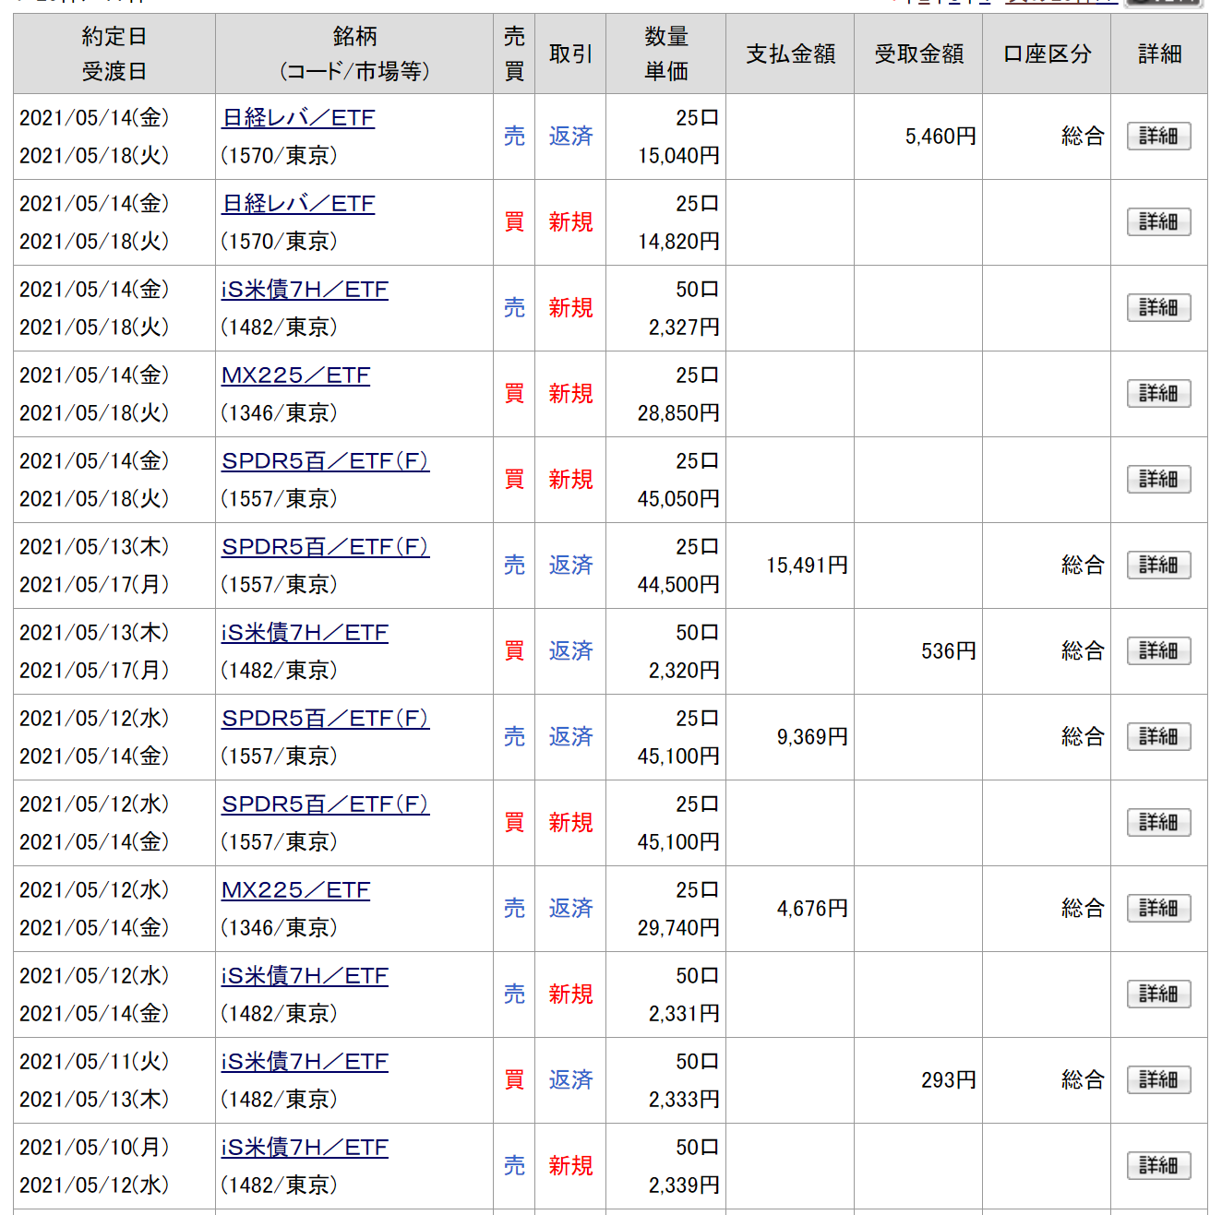Click 総合 in the 15,491円 payment row
This screenshot has height=1215, width=1210.
(x=1083, y=566)
